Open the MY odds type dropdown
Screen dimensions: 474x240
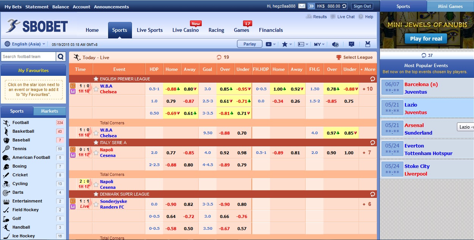pyautogui.click(x=319, y=44)
